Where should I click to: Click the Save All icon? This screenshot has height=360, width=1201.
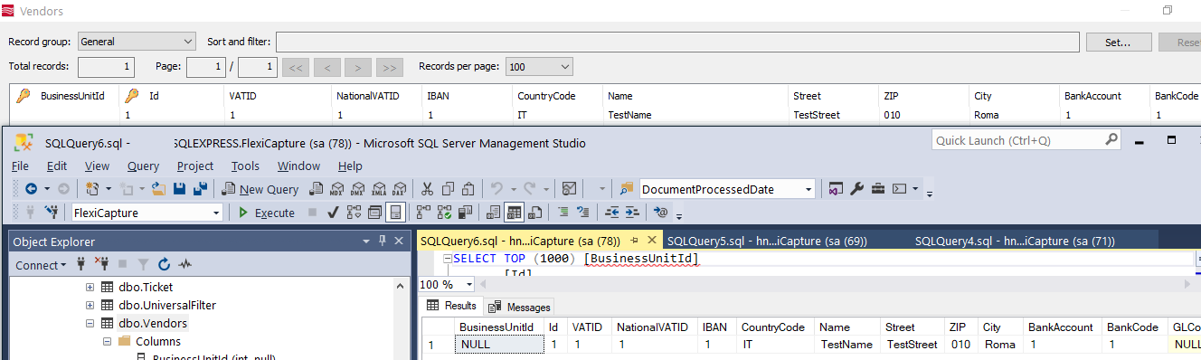(200, 189)
